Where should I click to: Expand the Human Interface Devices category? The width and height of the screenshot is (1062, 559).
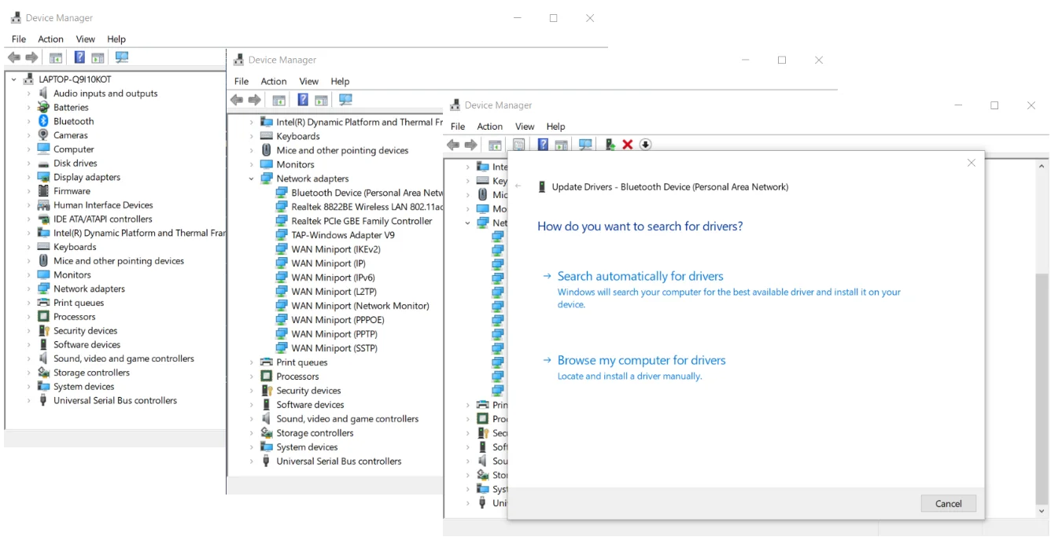pyautogui.click(x=29, y=205)
